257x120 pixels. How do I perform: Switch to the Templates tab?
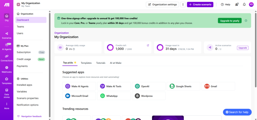[86, 63]
